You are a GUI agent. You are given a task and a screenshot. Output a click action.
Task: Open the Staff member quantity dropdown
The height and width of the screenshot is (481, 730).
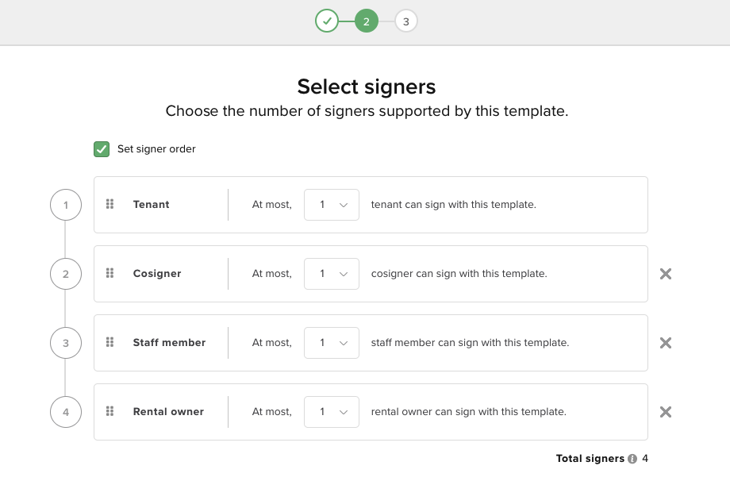click(x=332, y=343)
